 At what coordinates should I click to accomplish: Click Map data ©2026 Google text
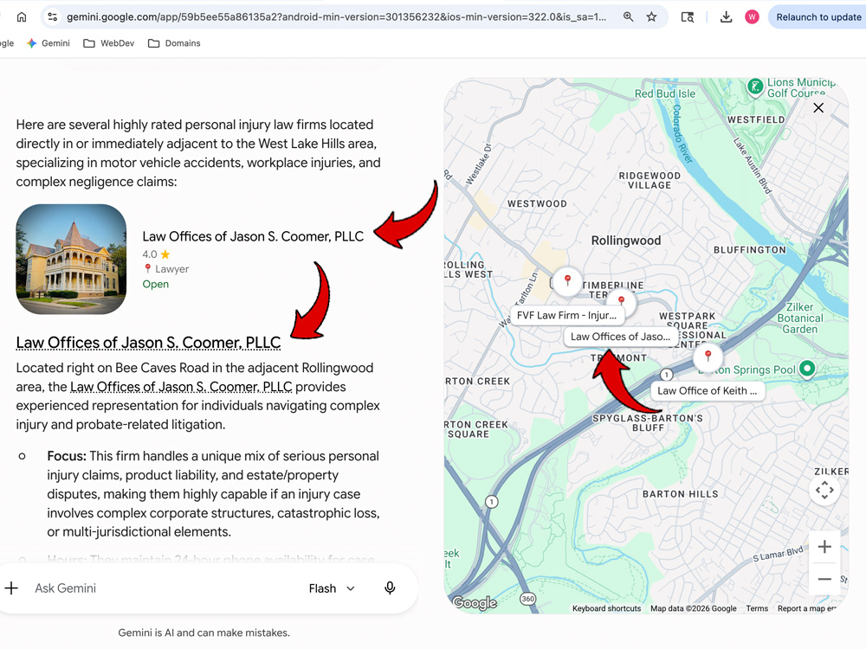[693, 608]
